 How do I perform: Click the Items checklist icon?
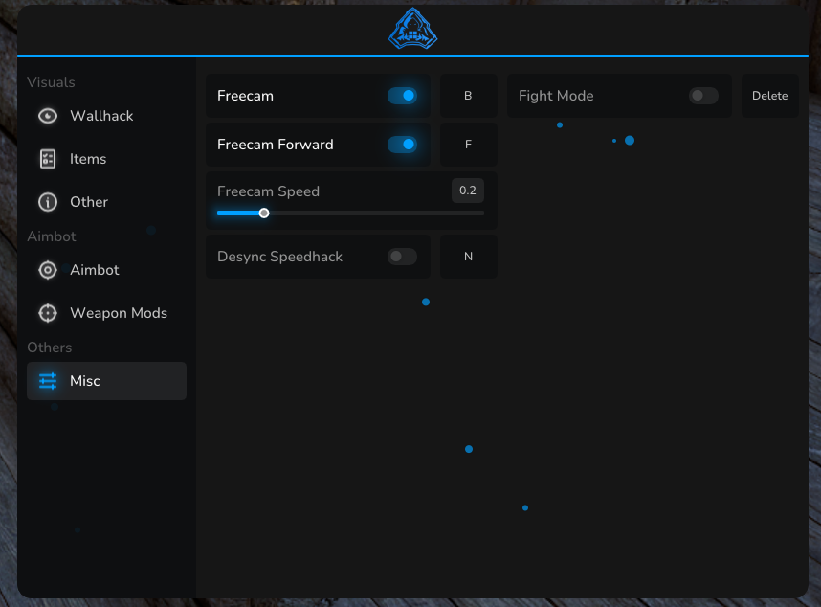(48, 159)
